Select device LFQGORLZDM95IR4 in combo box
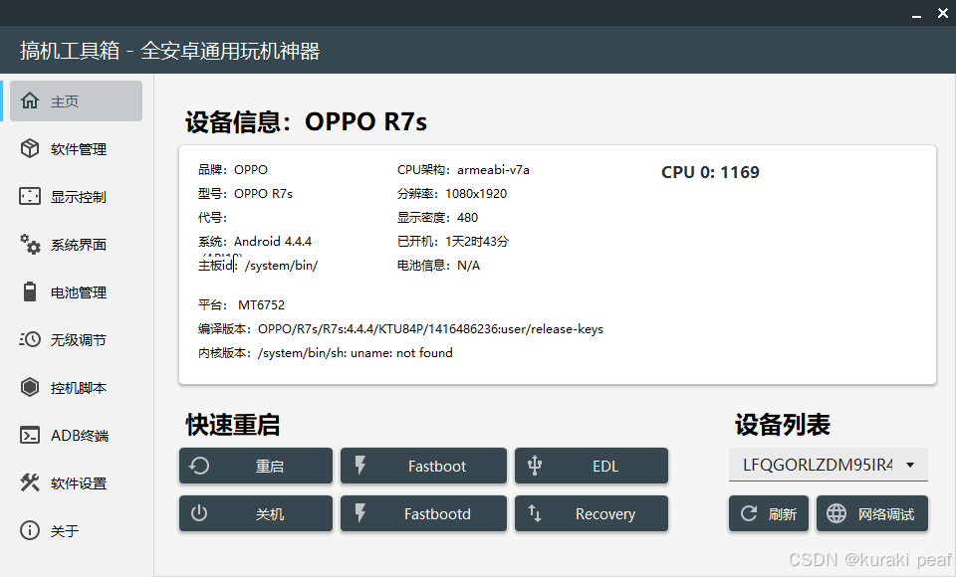The width and height of the screenshot is (956, 577). (829, 465)
